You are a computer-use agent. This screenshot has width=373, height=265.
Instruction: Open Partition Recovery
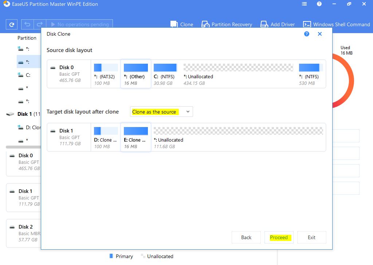click(x=227, y=24)
